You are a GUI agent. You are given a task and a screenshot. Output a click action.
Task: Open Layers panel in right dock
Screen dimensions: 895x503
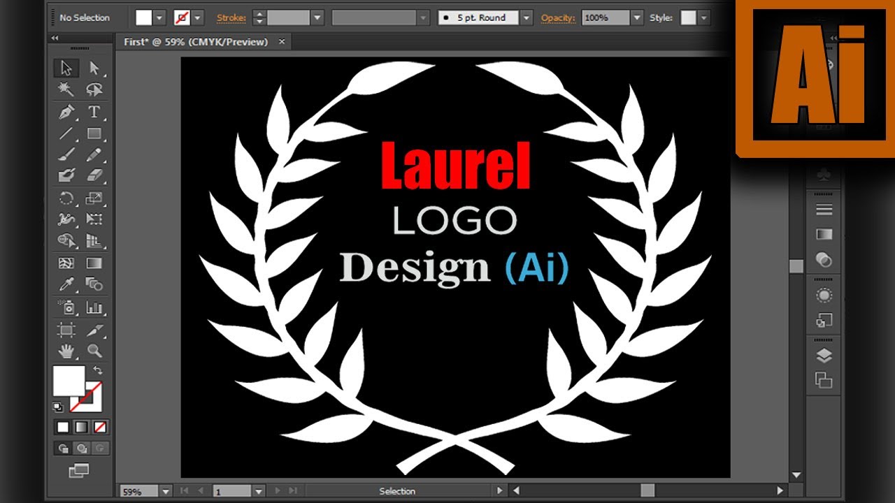824,356
